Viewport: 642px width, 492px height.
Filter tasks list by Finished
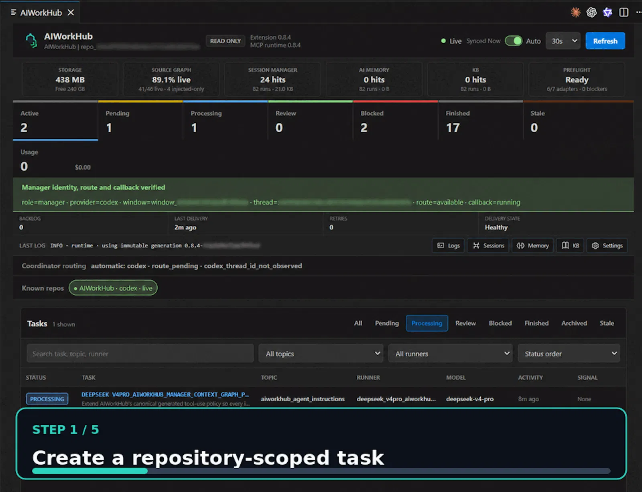[536, 323]
